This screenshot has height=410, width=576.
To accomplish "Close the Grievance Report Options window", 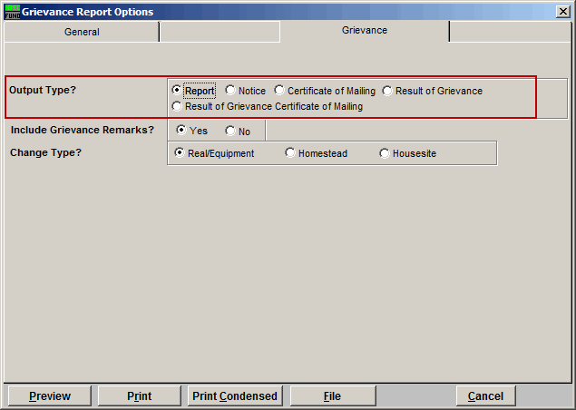I will tap(563, 12).
